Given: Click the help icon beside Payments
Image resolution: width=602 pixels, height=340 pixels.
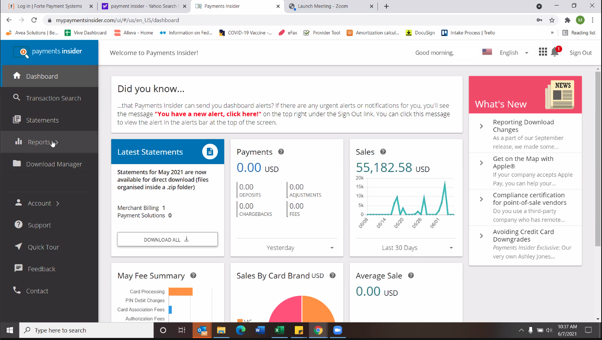Looking at the screenshot, I should click(281, 152).
